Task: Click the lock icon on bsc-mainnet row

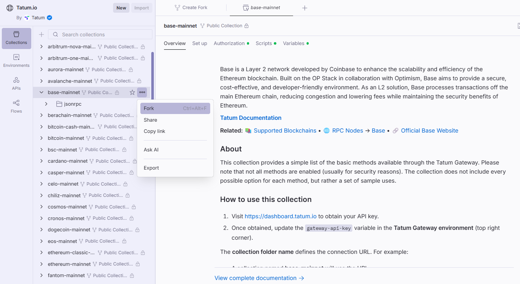Action: 124,150
